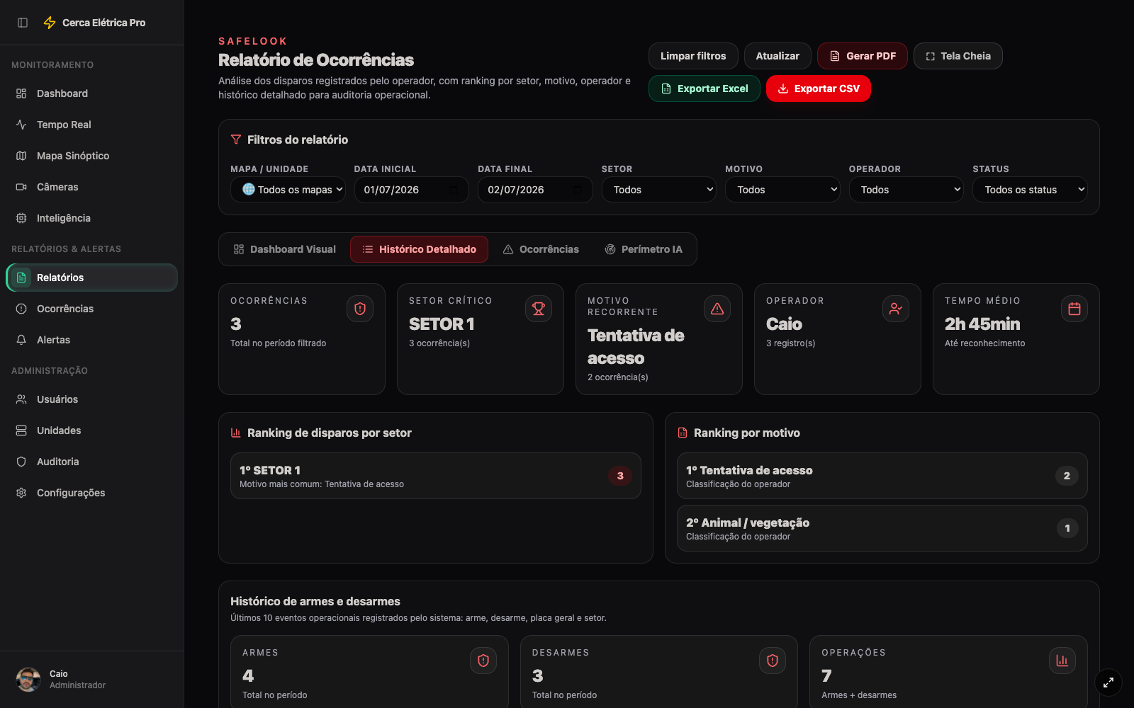The width and height of the screenshot is (1134, 708).
Task: Click the Atualizar button
Action: [x=777, y=56]
